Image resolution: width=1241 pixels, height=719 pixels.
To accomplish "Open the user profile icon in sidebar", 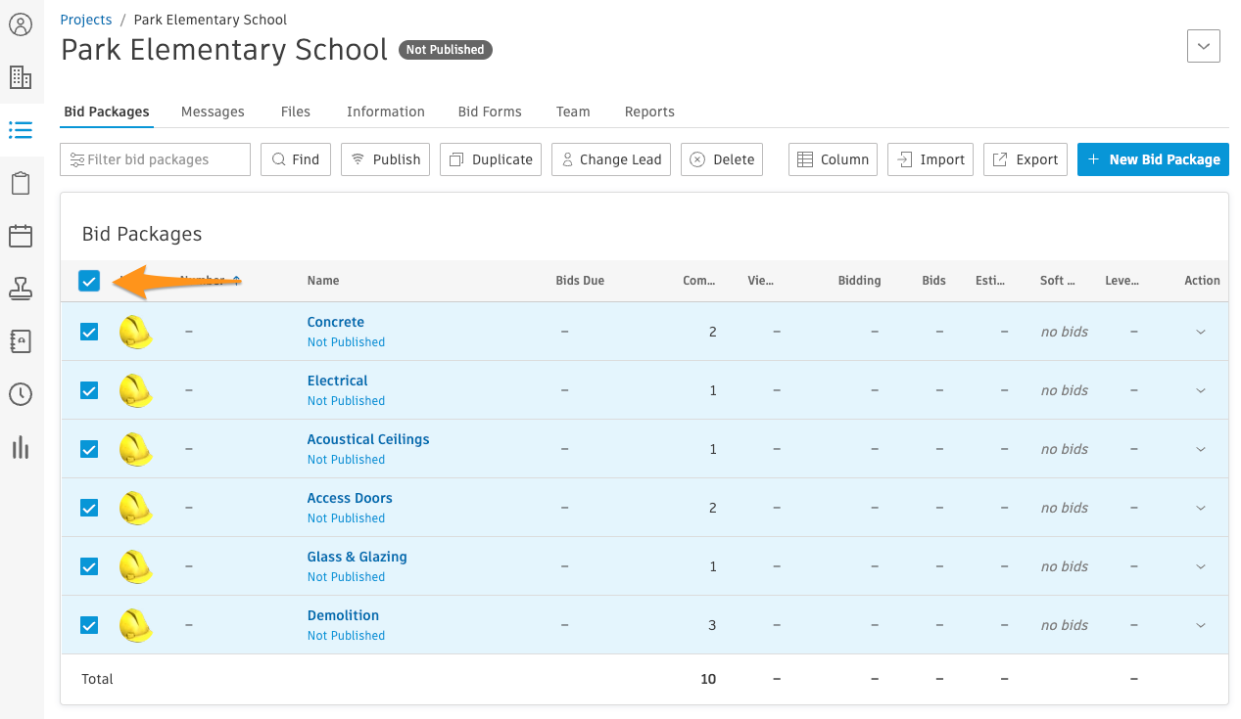I will tap(21, 24).
